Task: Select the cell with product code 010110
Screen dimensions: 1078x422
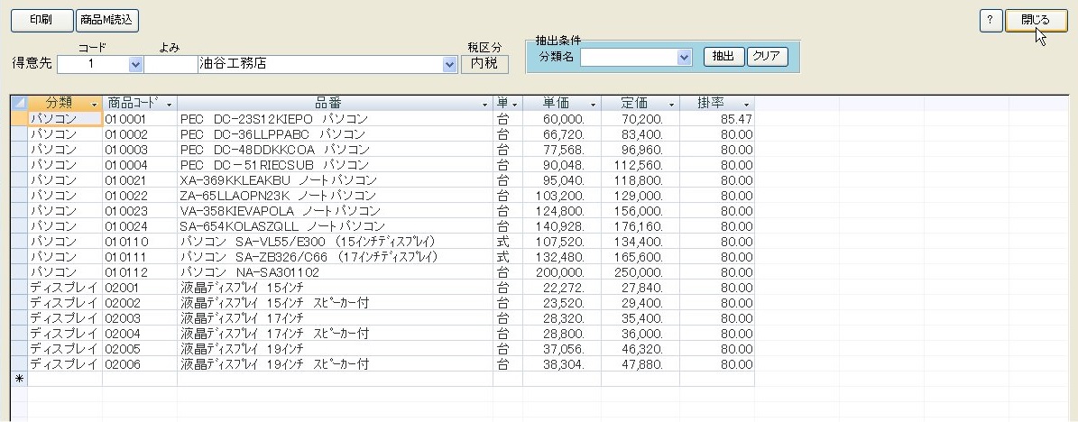Action: [x=139, y=241]
